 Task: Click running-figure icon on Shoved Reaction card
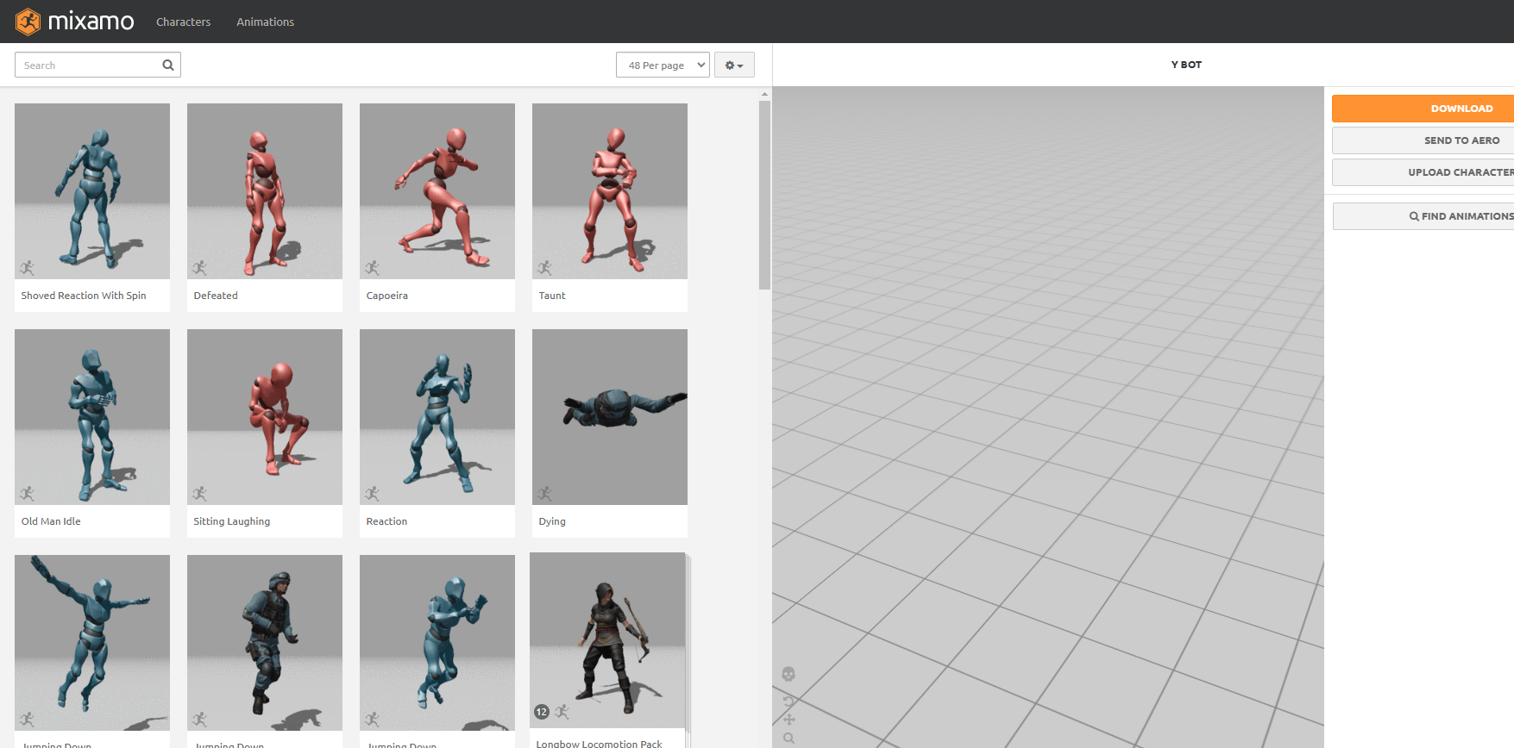(x=28, y=267)
